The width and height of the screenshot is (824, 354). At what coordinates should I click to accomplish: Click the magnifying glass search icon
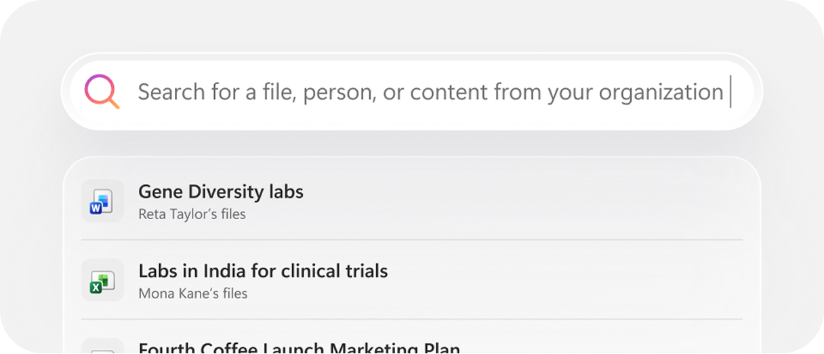[102, 92]
